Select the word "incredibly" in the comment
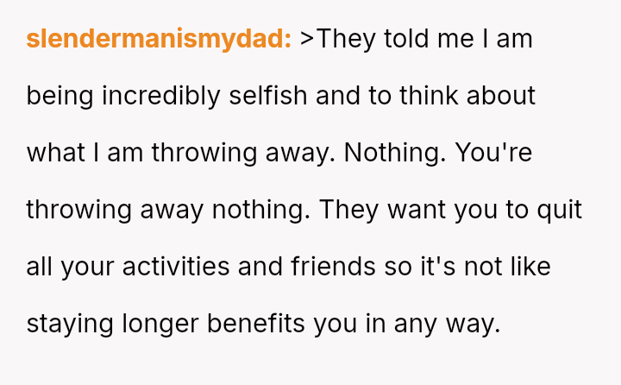Image resolution: width=621 pixels, height=385 pixels. (x=162, y=96)
